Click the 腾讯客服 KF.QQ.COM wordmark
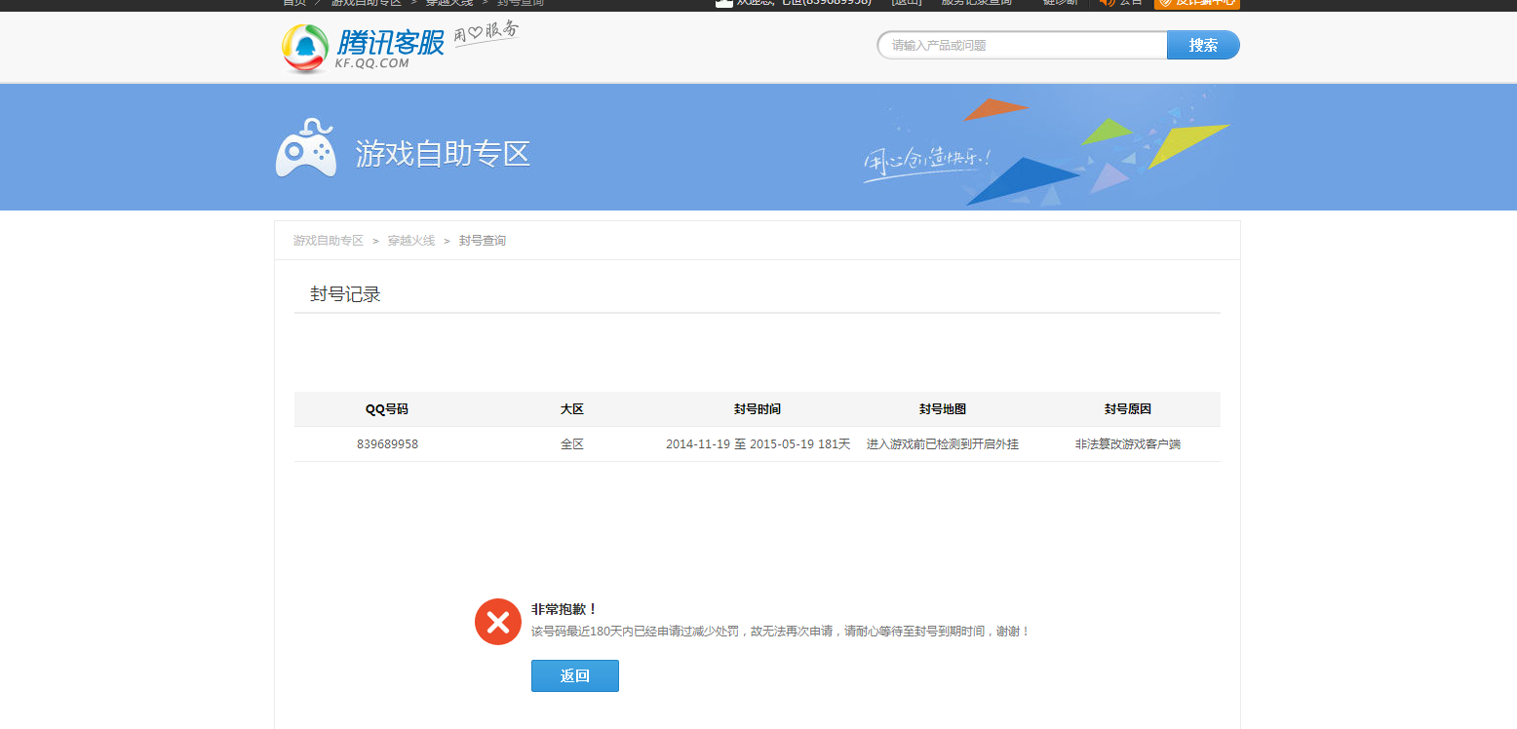The width and height of the screenshot is (1517, 729). click(391, 49)
